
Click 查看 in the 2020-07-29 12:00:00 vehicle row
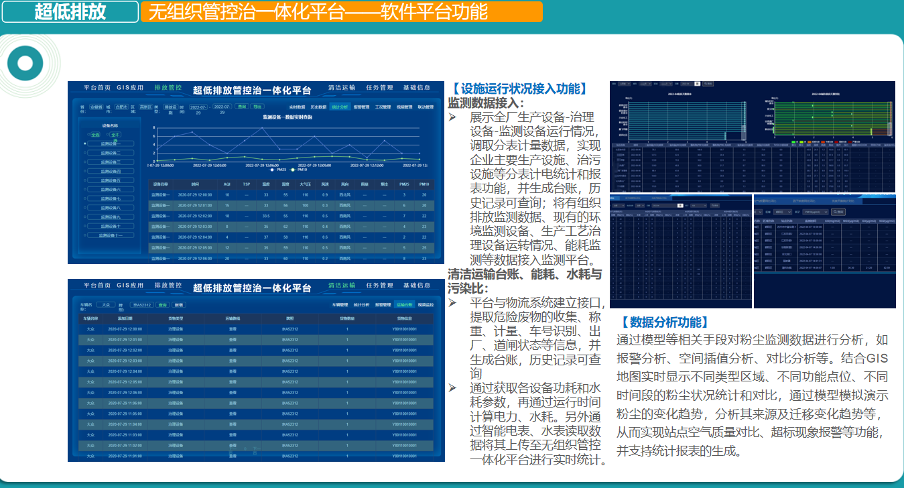click(233, 329)
